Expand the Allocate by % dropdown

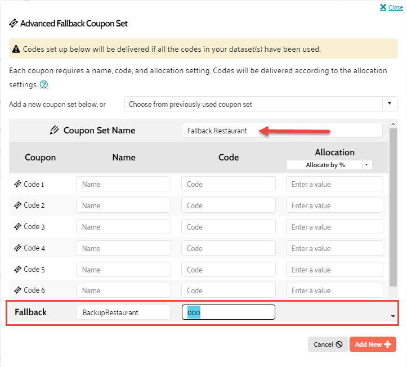pos(329,165)
